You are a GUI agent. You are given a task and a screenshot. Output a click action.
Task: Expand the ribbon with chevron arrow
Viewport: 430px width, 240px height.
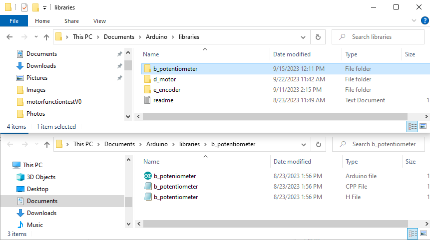coord(414,21)
